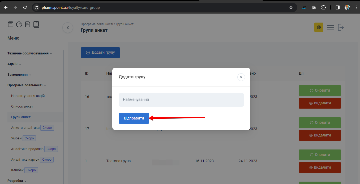This screenshot has width=360, height=184.
Task: Close the Додати групу dialog
Action: [x=241, y=77]
